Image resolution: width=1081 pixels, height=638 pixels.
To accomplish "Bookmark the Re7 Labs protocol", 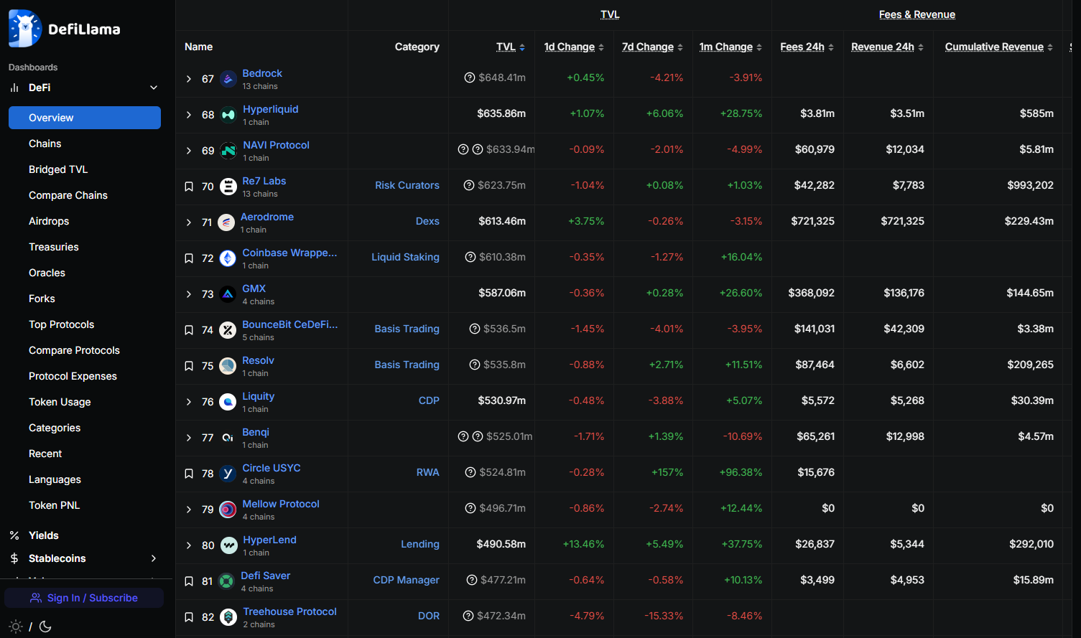I will click(189, 187).
